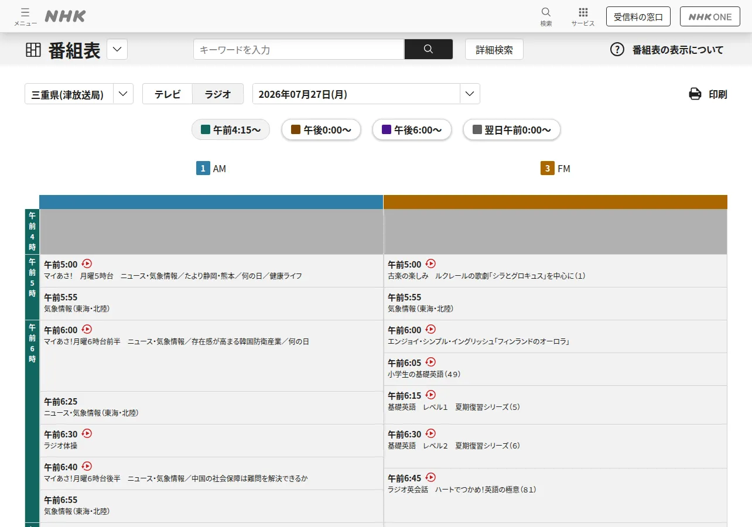Image resolution: width=752 pixels, height=527 pixels.
Task: Click the 印刷 print label
Action: [718, 94]
